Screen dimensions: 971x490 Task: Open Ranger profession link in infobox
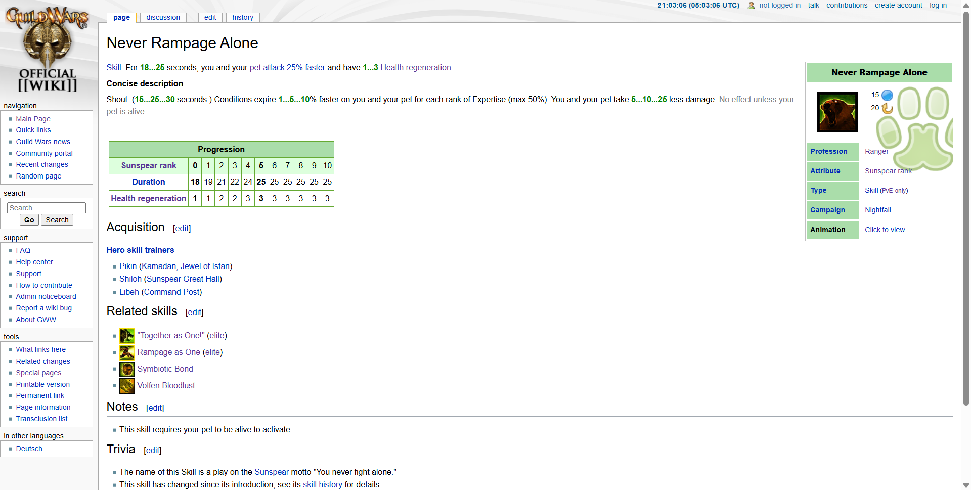pos(876,151)
